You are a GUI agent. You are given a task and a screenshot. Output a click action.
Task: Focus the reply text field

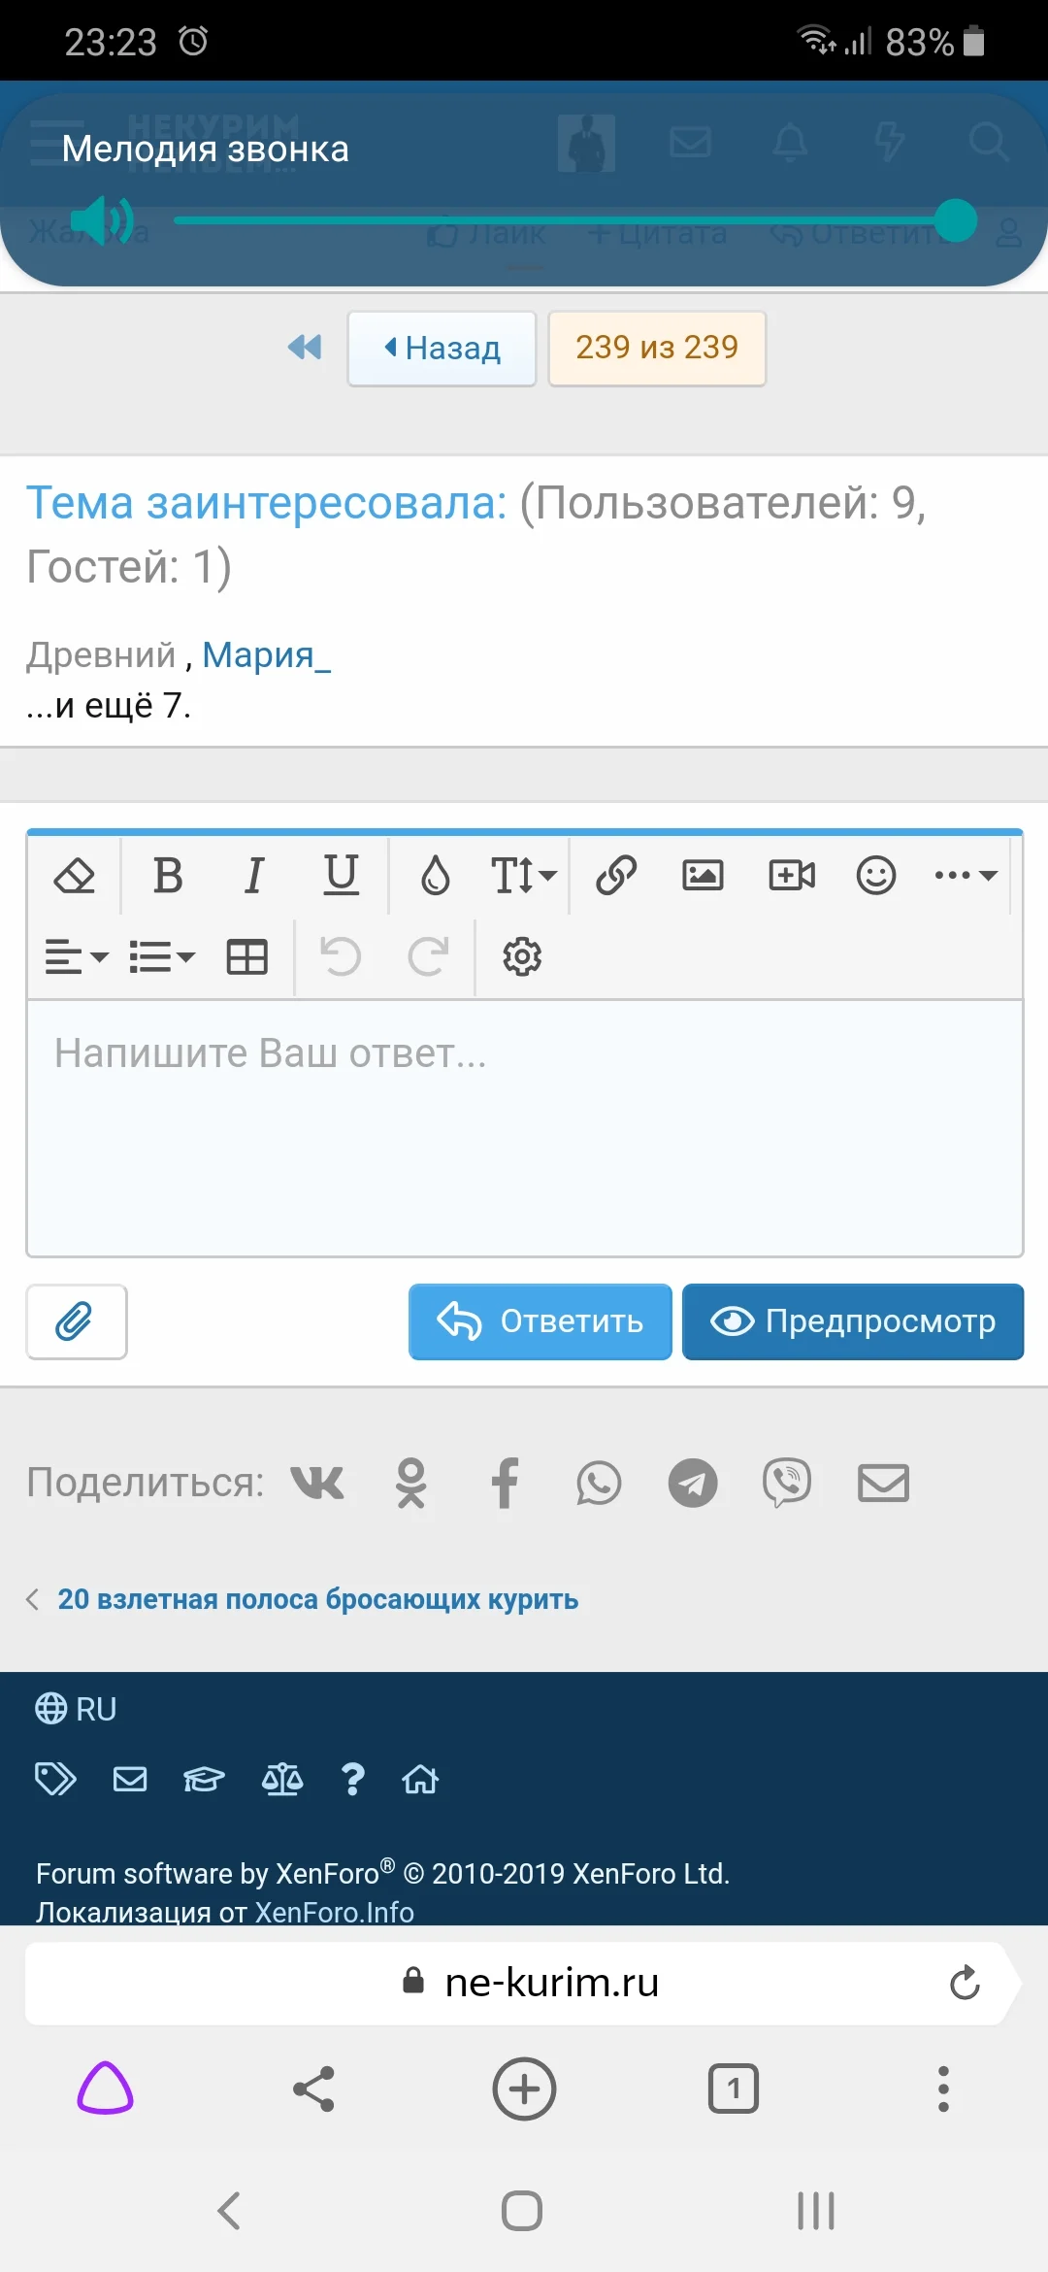click(524, 1126)
